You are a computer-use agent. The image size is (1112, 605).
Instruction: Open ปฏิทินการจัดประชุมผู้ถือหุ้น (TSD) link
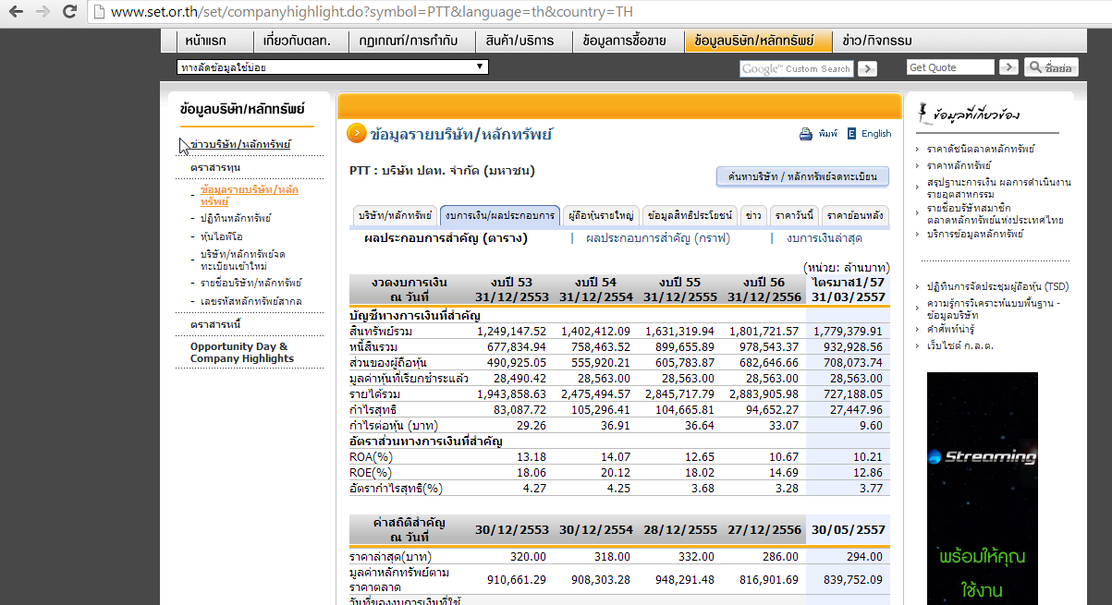997,286
